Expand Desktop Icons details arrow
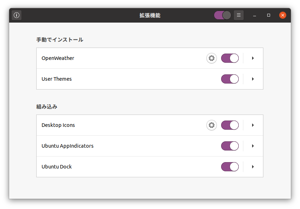Screen dimensions: 300x209 point(253,125)
